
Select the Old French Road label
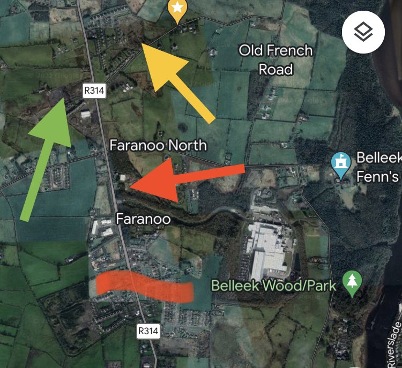pyautogui.click(x=276, y=59)
